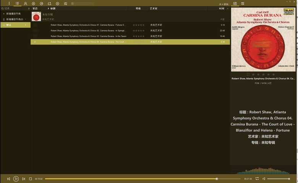Select the playing track 04 Court row
298x183 pixels.
[x=130, y=42]
